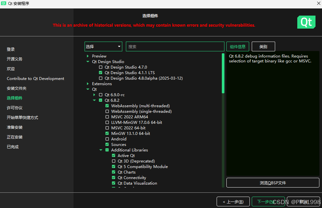Uncheck the Sources component
The height and width of the screenshot is (208, 322).
[107, 144]
